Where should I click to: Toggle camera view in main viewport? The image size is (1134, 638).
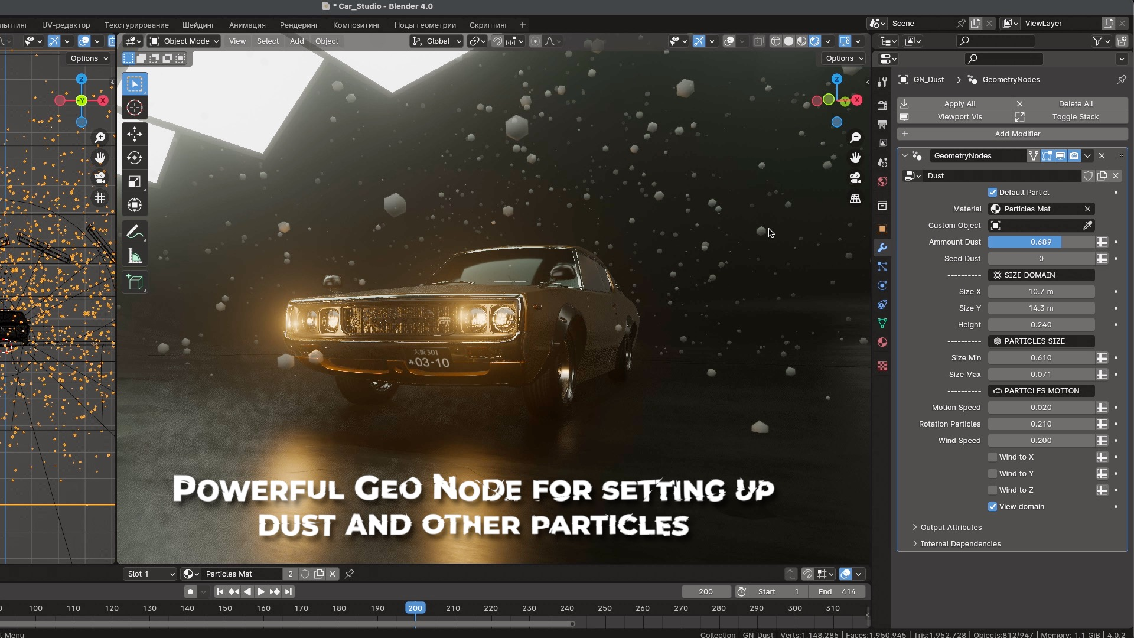click(x=855, y=178)
